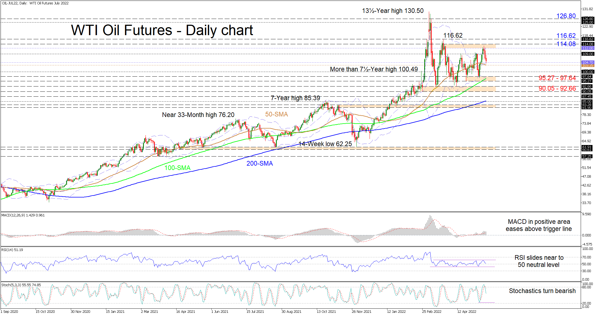Click the WTI Oil Futures - Daily chart title

click(x=162, y=30)
